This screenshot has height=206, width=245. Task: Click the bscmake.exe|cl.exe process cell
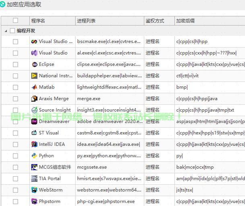click(110, 42)
